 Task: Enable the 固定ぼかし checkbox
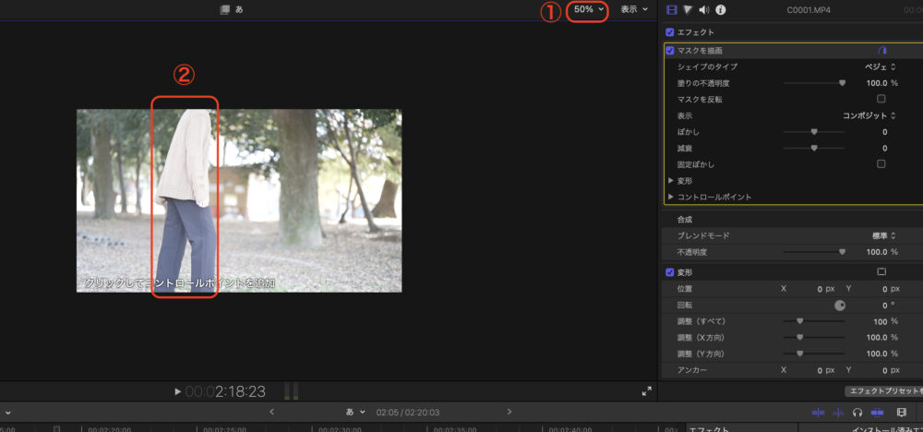tap(881, 163)
